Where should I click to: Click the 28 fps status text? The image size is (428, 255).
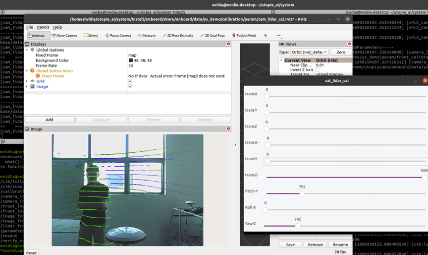pos(340,252)
